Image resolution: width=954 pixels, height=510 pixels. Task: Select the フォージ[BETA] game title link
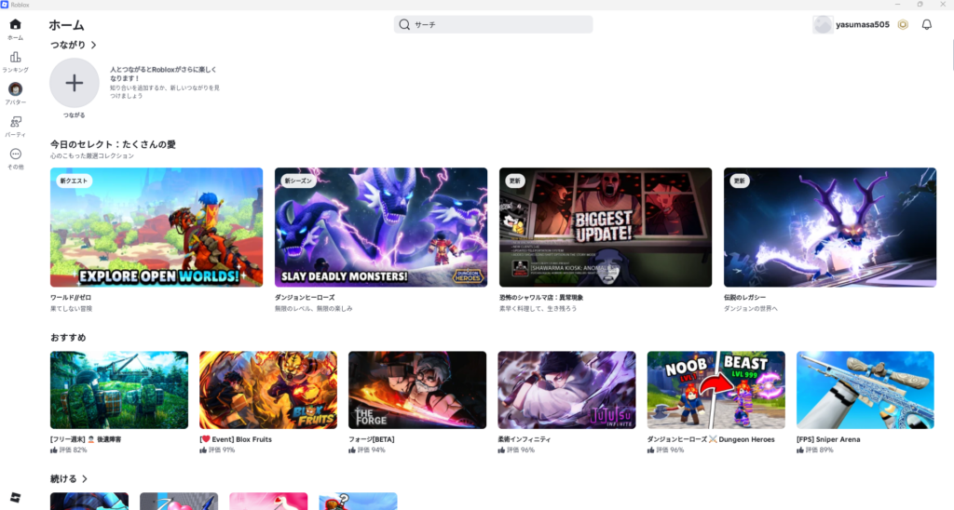[374, 439]
